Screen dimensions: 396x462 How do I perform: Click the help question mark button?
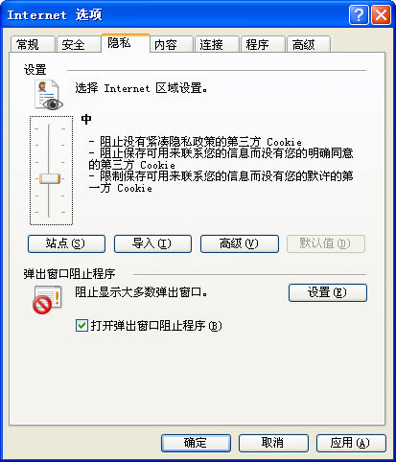pyautogui.click(x=359, y=14)
